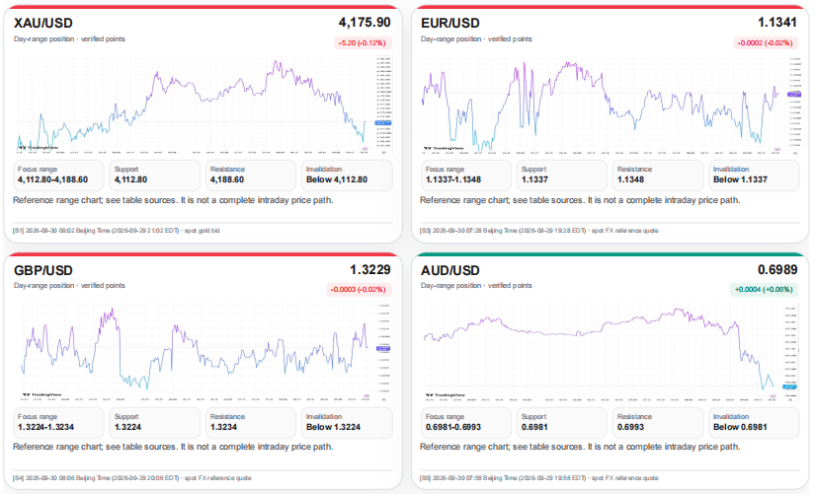The image size is (815, 494).
Task: Open the AUD/USD Focus range box
Action: 465,423
